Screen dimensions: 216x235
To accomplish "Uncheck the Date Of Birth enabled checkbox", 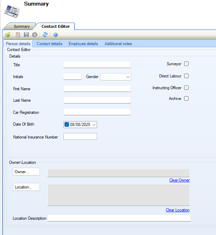I will pyautogui.click(x=67, y=125).
